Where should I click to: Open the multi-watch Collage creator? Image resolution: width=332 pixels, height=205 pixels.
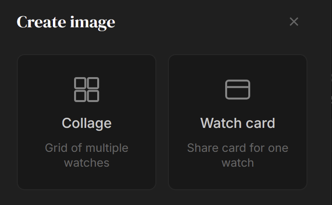point(87,122)
